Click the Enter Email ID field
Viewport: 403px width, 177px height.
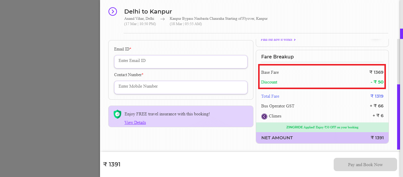point(181,62)
